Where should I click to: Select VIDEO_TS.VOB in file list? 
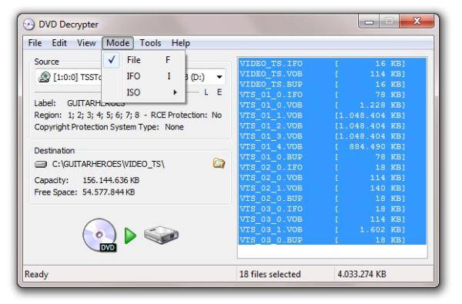333,74
